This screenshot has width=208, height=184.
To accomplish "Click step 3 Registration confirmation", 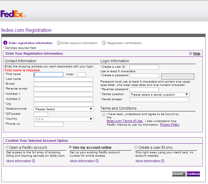I will (x=122, y=43).
